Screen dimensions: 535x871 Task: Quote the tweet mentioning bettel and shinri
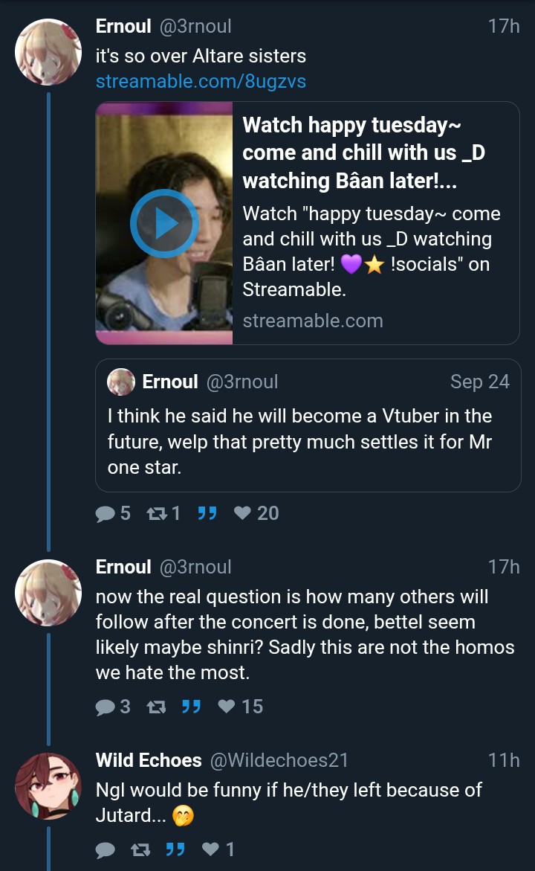(x=192, y=707)
